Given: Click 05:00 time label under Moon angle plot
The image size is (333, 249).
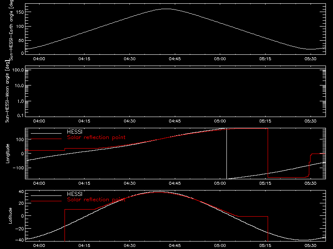Looking at the screenshot, I should click(220, 121).
